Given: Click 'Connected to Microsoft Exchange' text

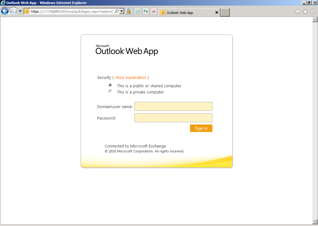Looking at the screenshot, I should 135,146.
